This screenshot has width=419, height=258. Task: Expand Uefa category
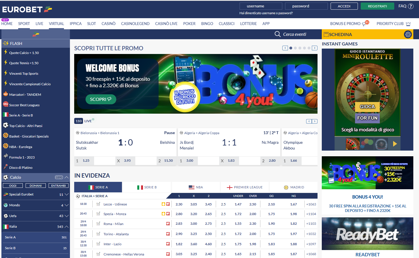click(67, 216)
